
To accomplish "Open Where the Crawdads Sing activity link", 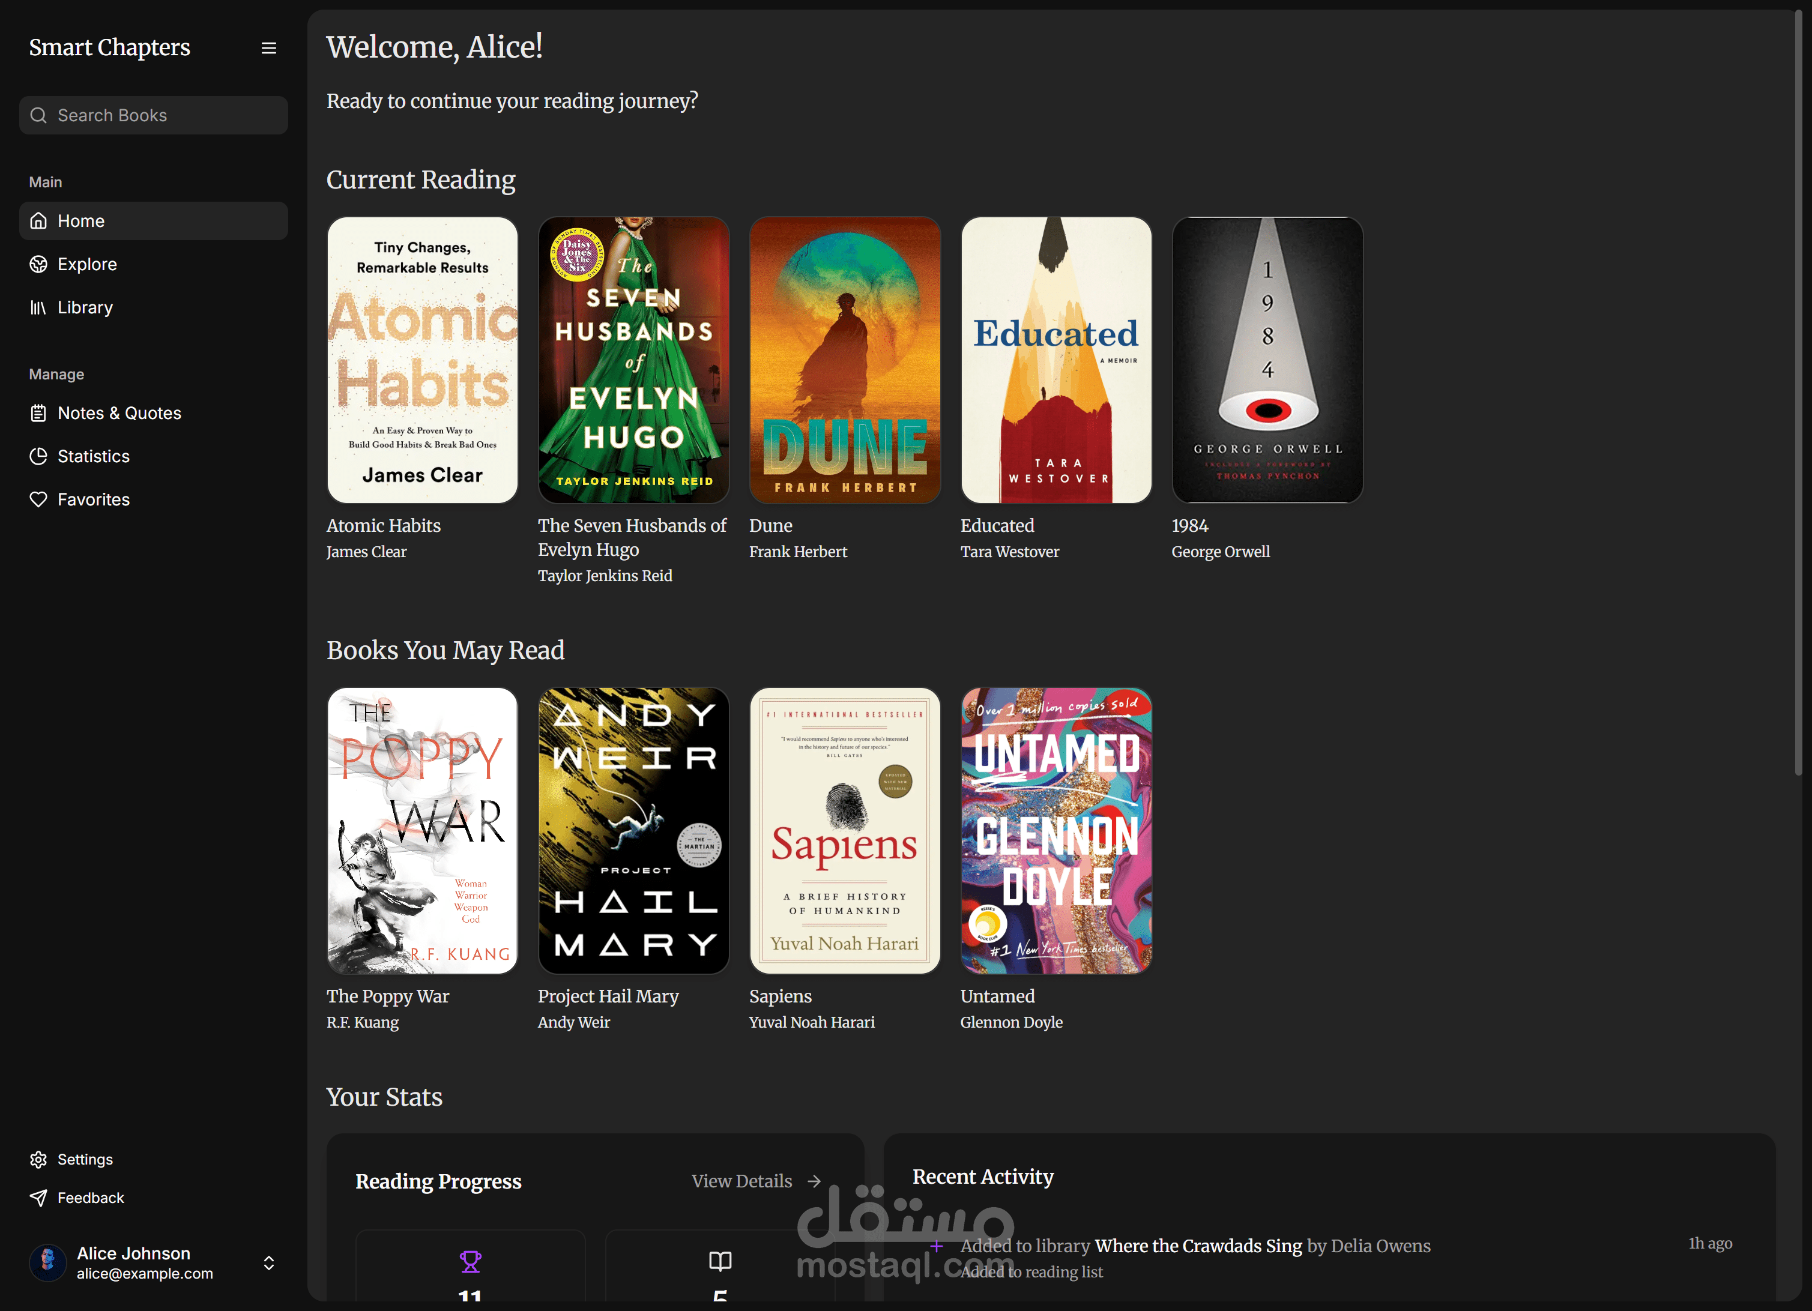I will tap(1198, 1246).
